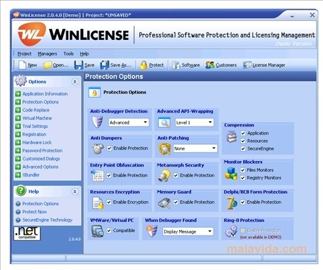This screenshot has width=323, height=270.
Task: Click the When Debugger Found shield icon
Action: (x=151, y=231)
